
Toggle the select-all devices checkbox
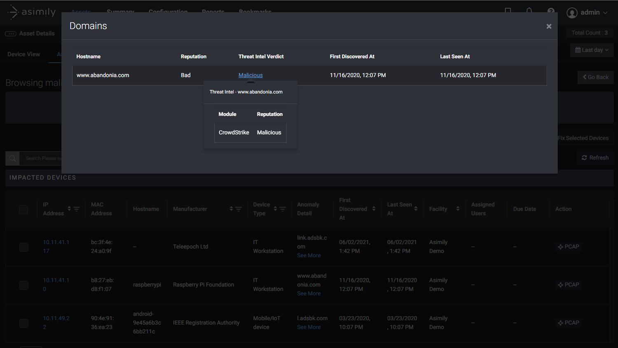[23, 209]
